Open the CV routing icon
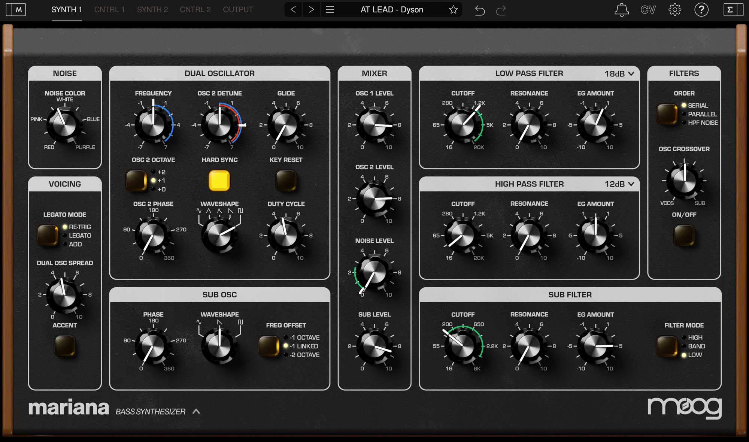 pos(648,10)
